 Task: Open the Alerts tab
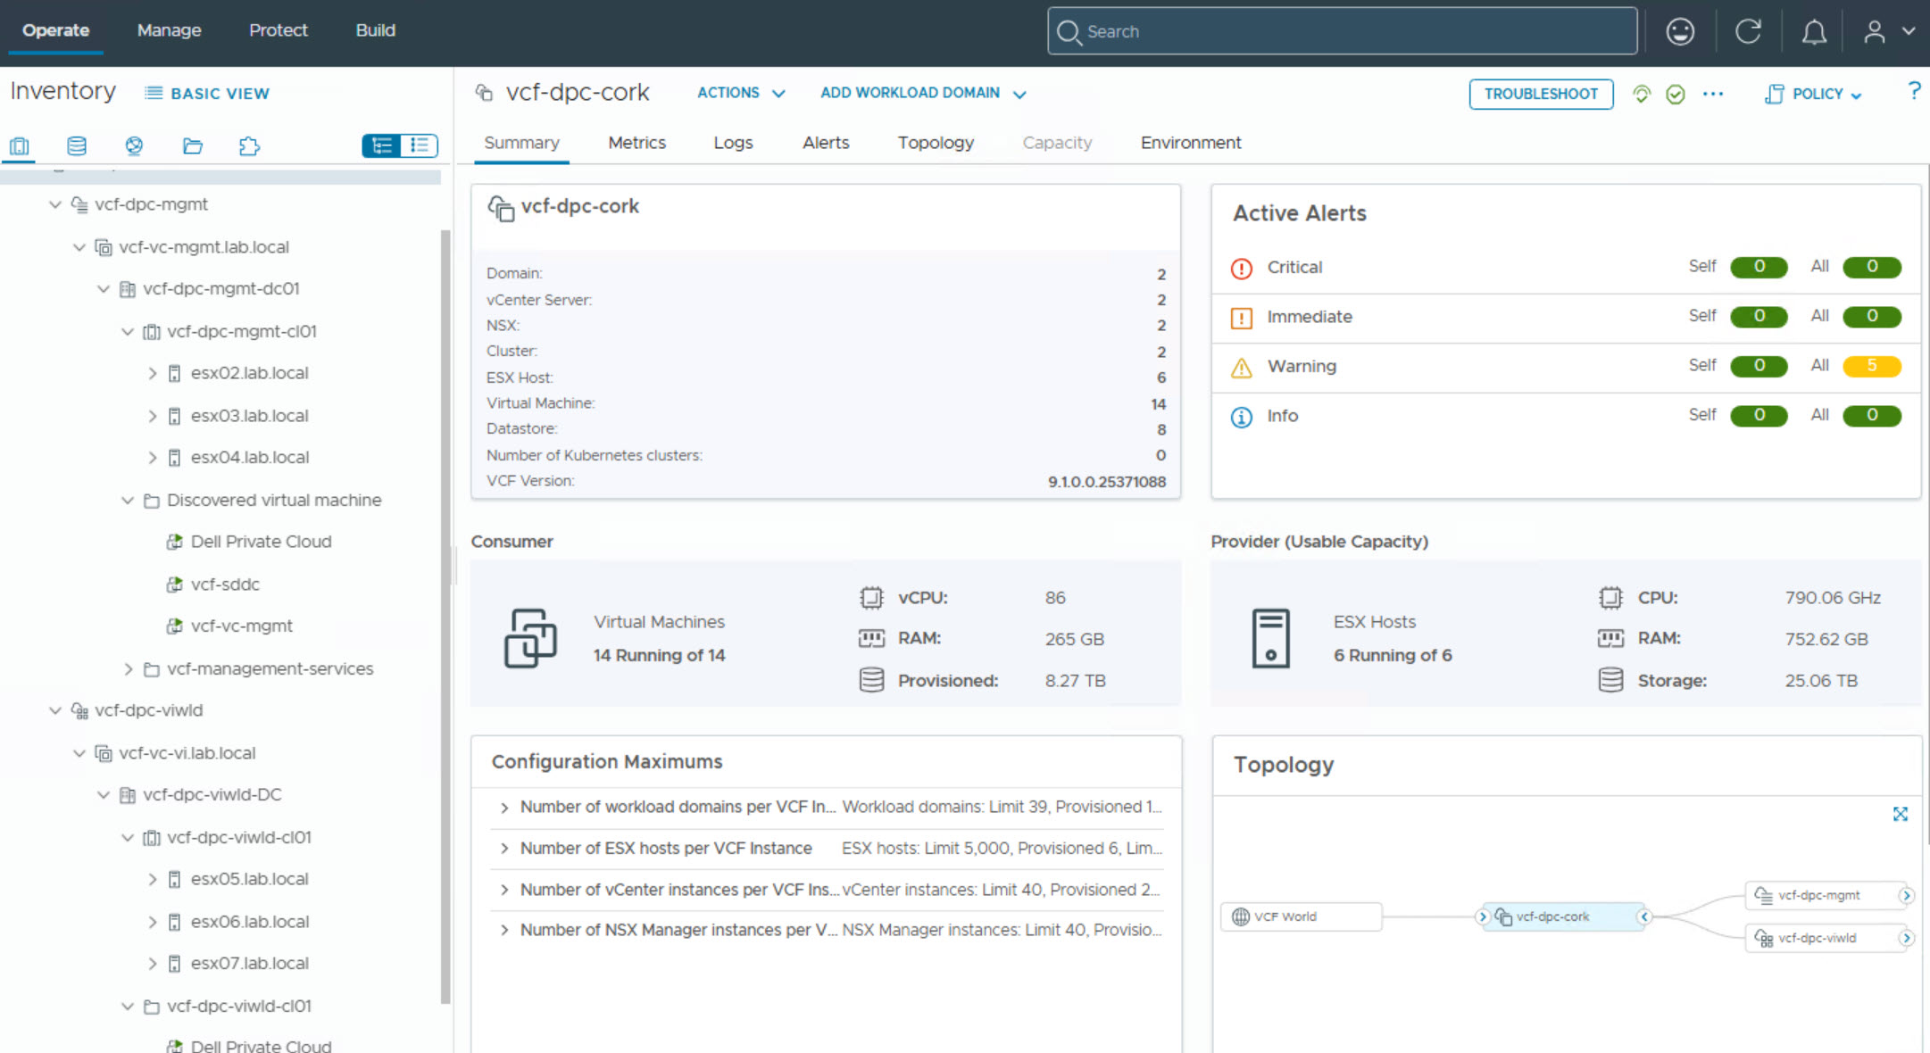826,143
